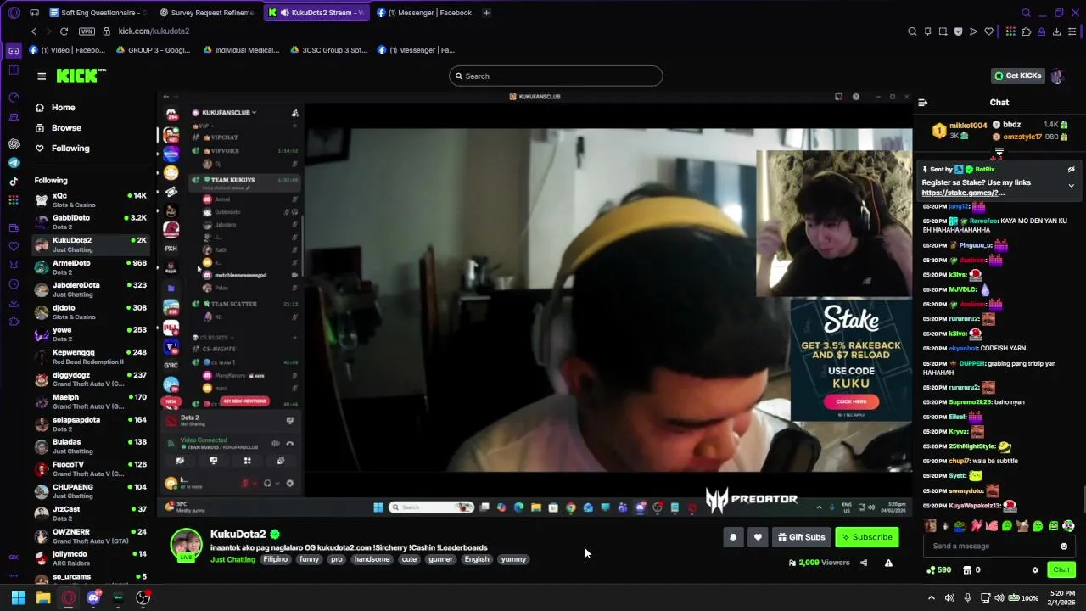1086x611 pixels.
Task: Show hidden system tray icons
Action: [x=931, y=598]
